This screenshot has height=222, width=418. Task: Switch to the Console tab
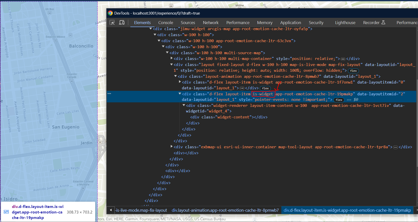point(166,23)
